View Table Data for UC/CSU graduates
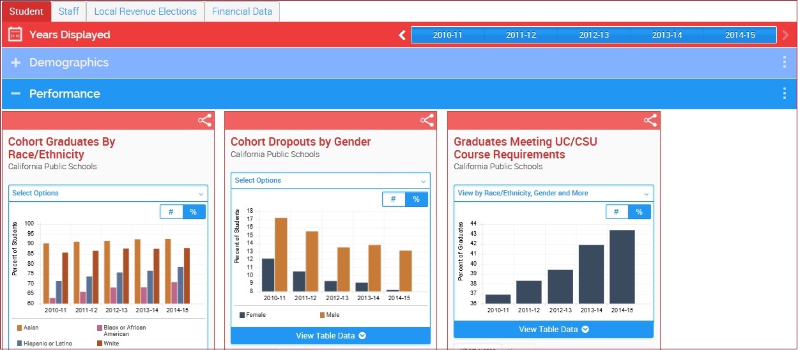798x350 pixels. click(553, 330)
